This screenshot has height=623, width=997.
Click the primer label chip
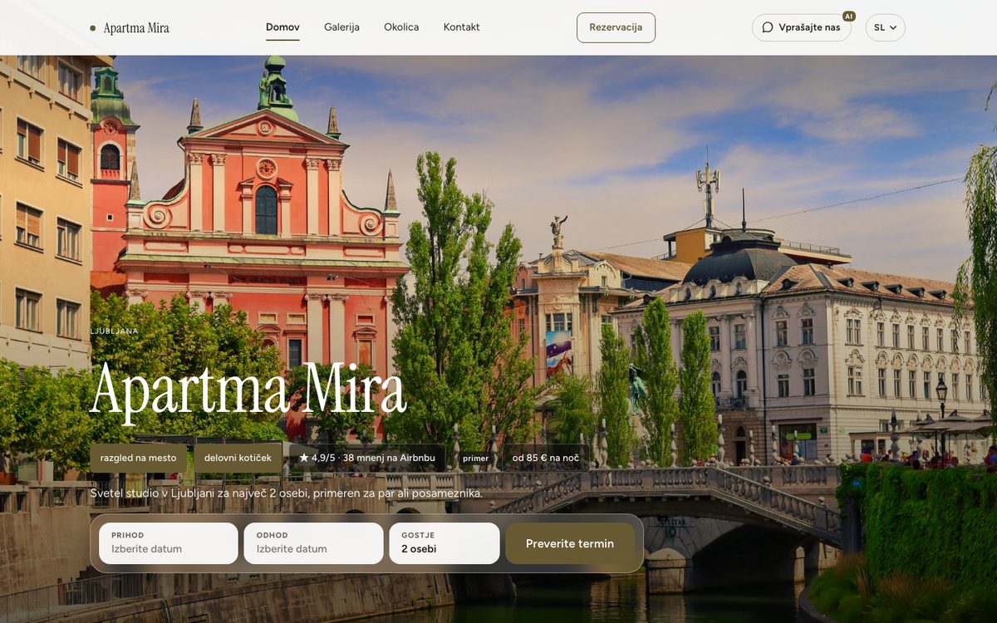coord(476,459)
